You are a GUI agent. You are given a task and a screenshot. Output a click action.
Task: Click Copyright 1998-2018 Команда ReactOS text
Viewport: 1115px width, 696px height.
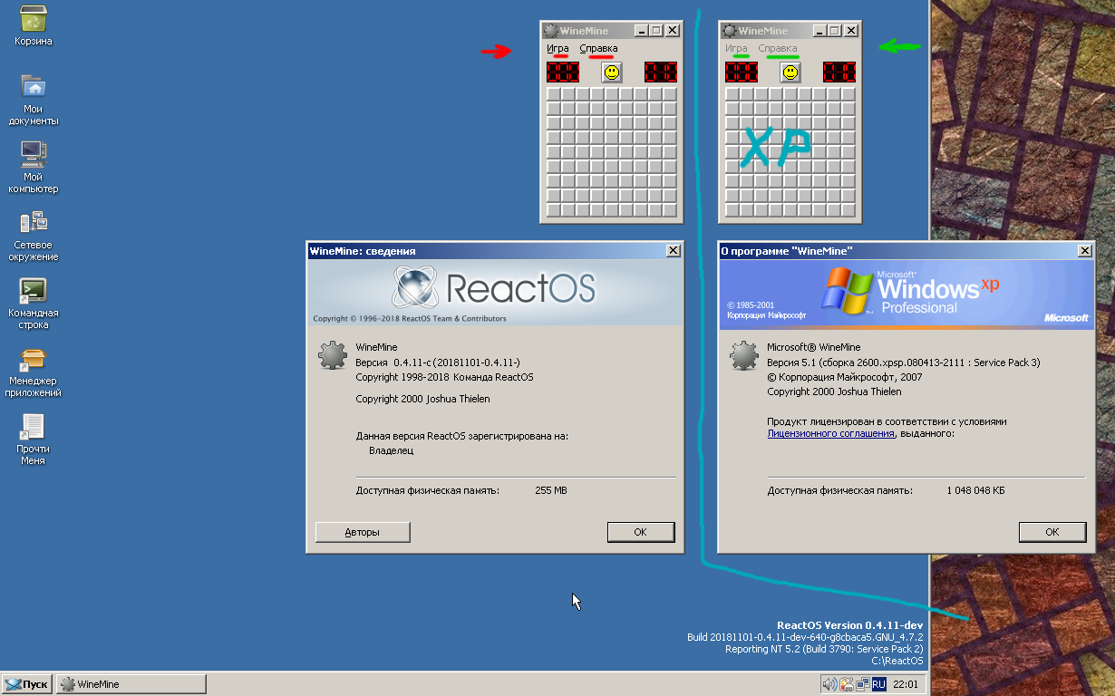[445, 377]
